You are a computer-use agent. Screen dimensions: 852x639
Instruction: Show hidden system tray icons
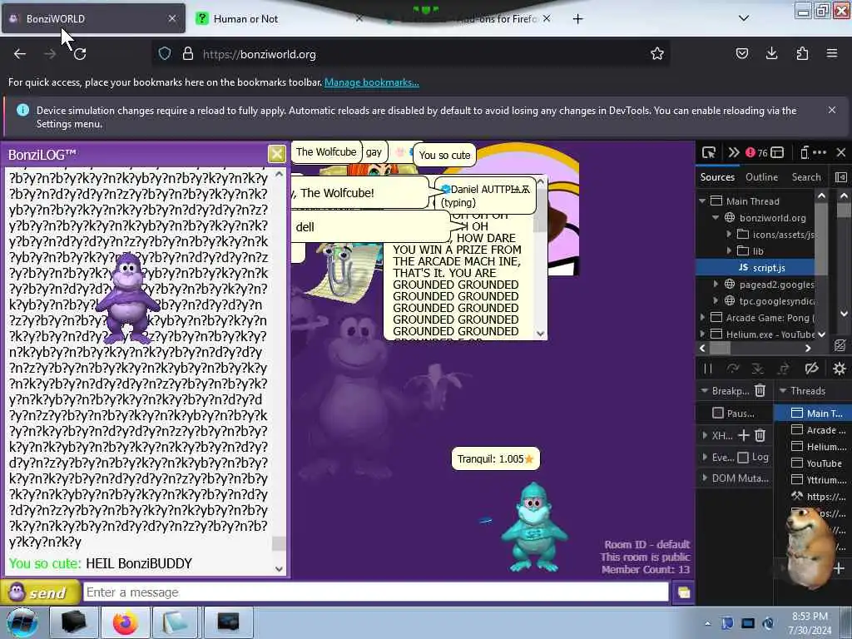707,624
